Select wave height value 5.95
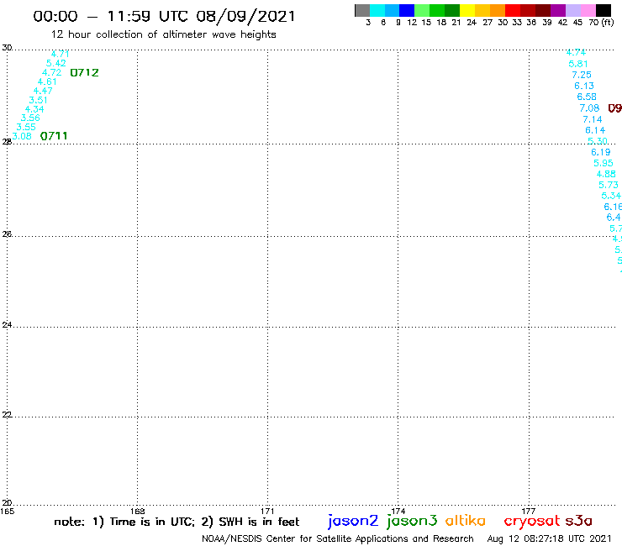The image size is (622, 546). tap(603, 163)
